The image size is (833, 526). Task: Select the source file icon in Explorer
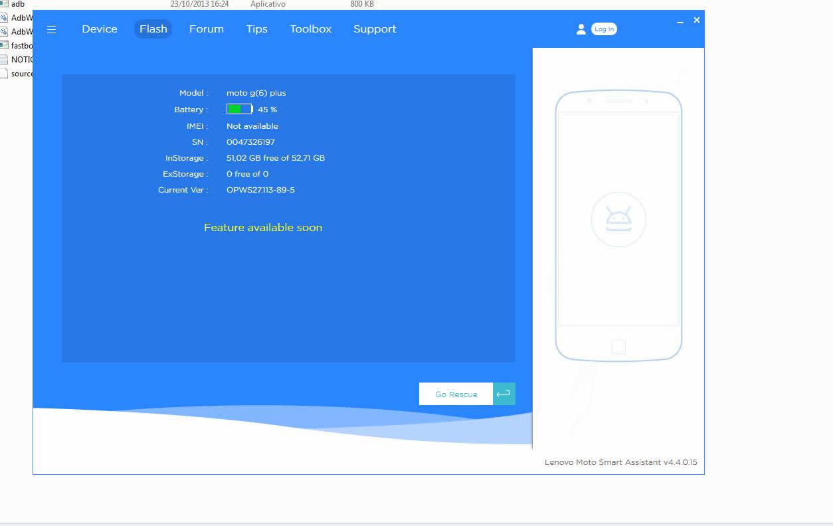[4, 74]
